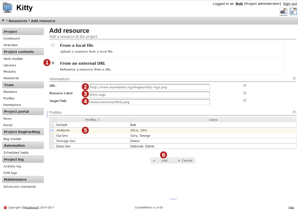Open Dashboard in sidebar
This screenshot has width=298, height=210.
12,38
